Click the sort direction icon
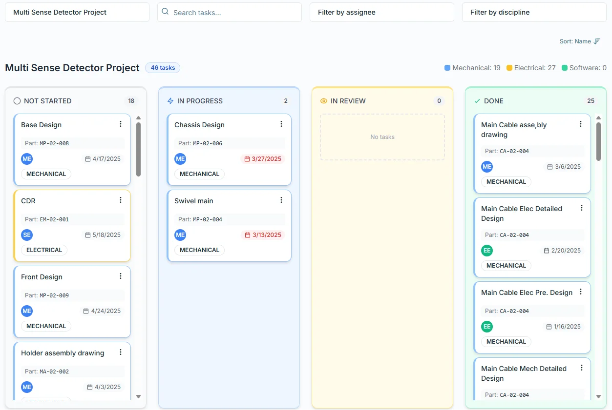Image resolution: width=612 pixels, height=410 pixels. tap(597, 41)
